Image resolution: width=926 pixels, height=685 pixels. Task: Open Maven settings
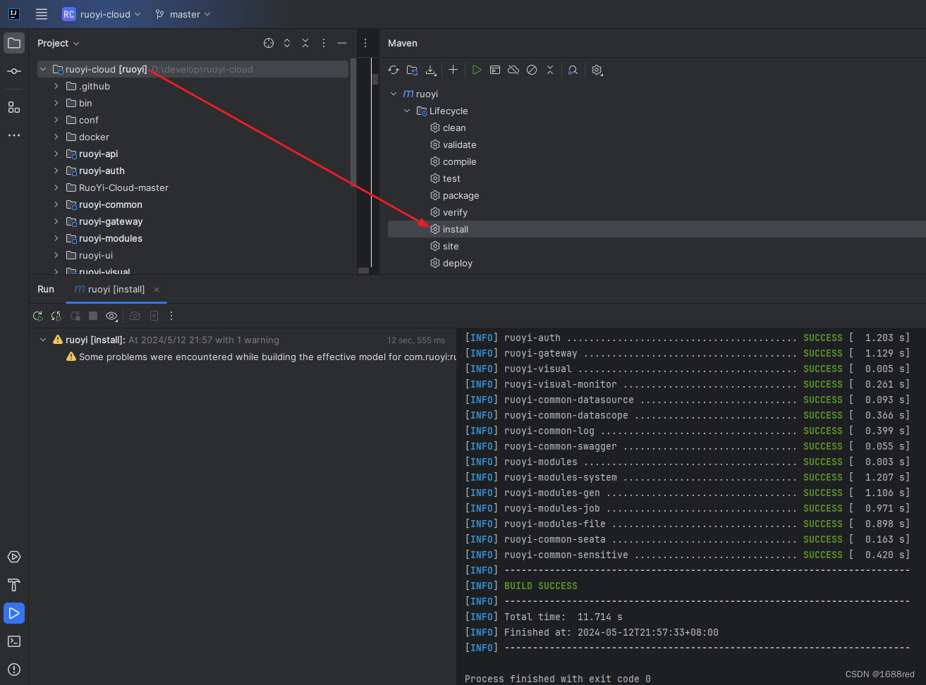(x=597, y=70)
